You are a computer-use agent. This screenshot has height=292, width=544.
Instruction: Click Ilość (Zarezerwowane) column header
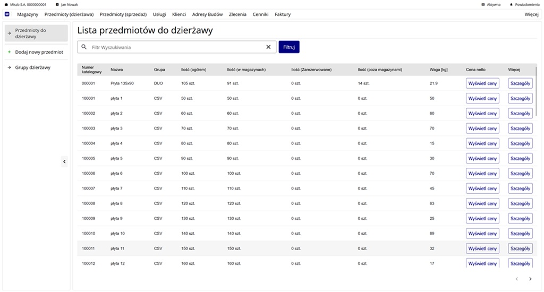[311, 70]
